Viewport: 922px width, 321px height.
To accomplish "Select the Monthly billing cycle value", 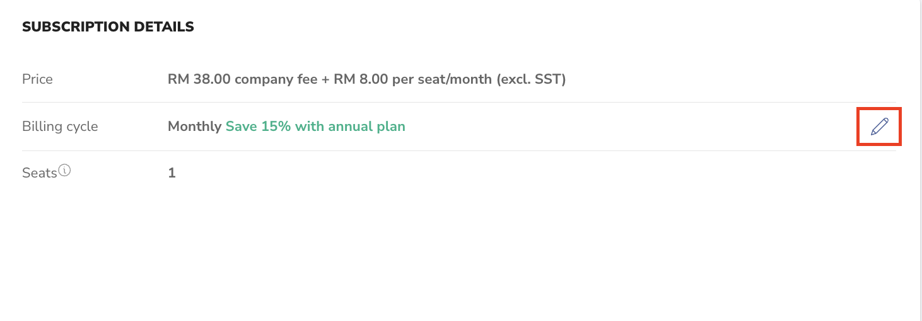I will [x=194, y=127].
